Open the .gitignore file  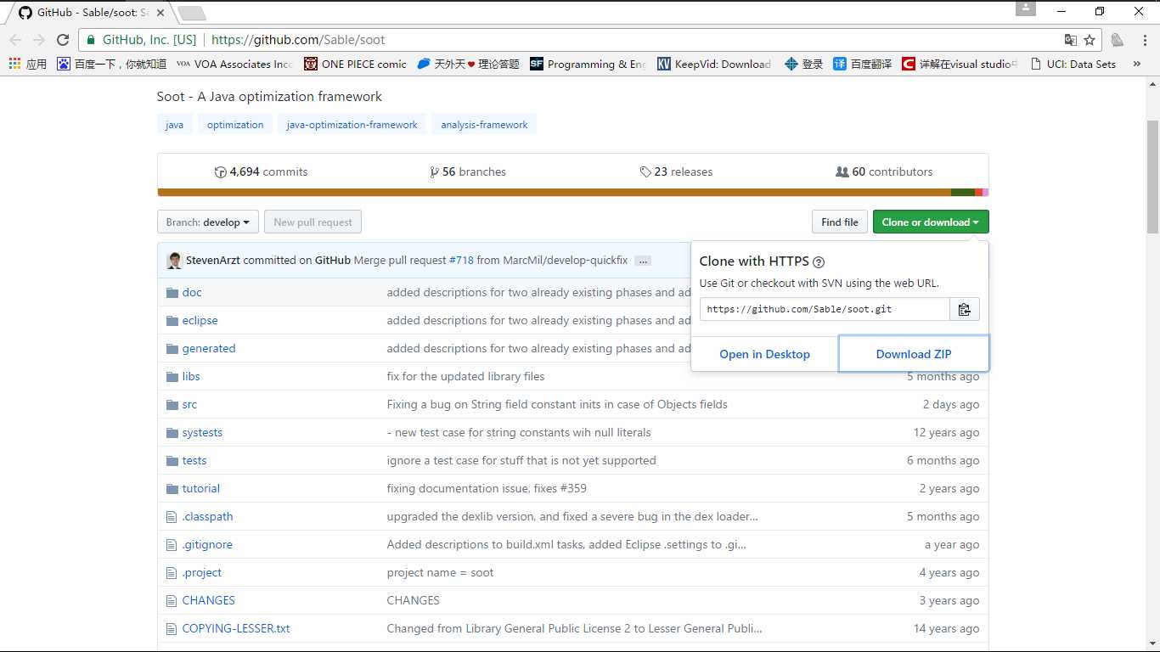pos(207,545)
